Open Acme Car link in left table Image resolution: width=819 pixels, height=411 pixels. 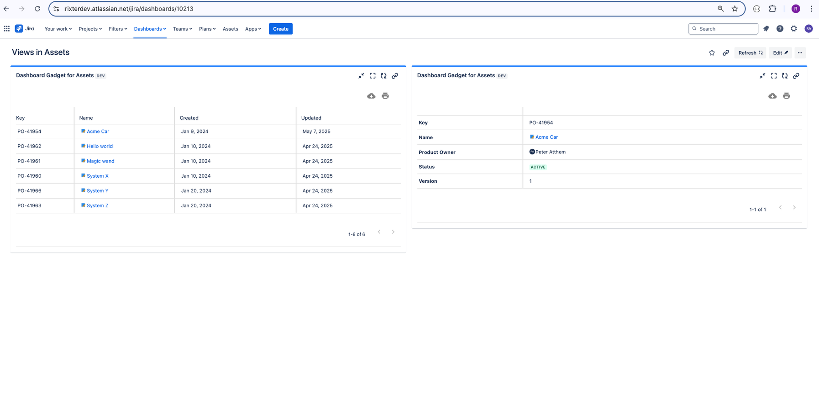tap(98, 132)
